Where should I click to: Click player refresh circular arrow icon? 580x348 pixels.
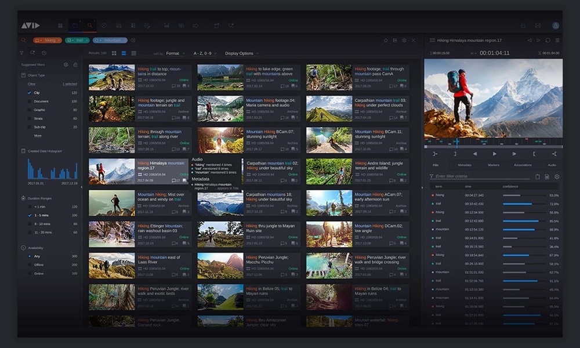click(548, 40)
